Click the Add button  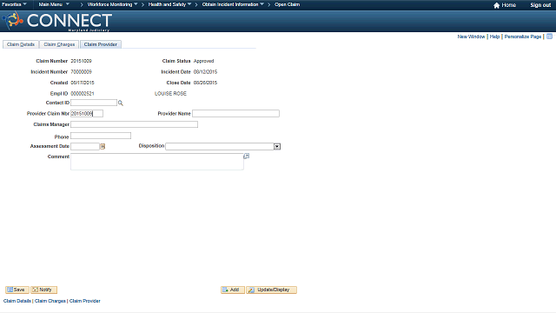click(233, 290)
